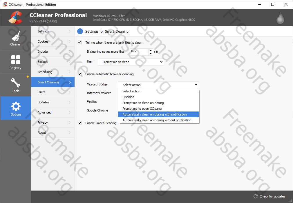Increase the GB threshold with up arrow

pos(151,50)
